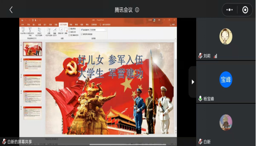Click the circular target icon at top right
This screenshot has width=256, height=146.
pyautogui.click(x=245, y=10)
